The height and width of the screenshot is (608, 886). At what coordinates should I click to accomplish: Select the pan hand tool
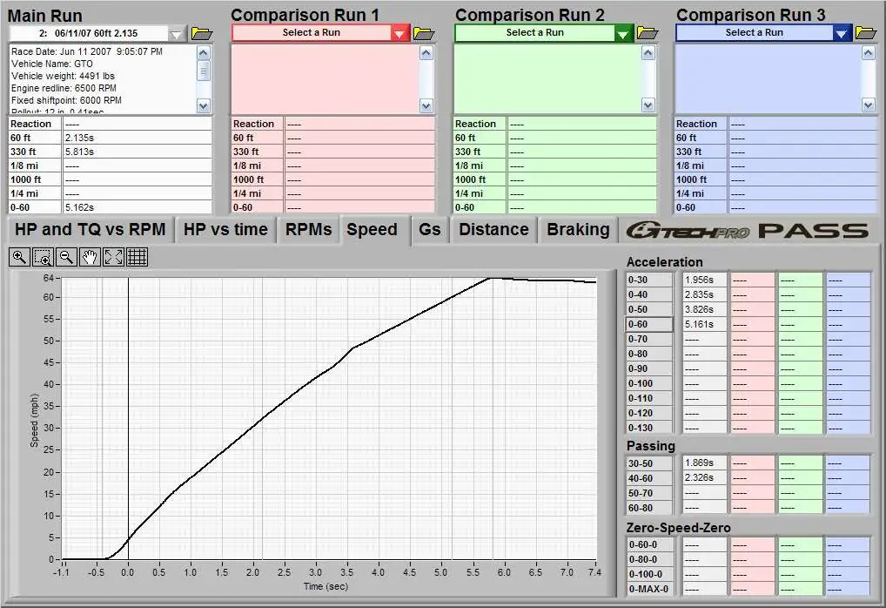tap(90, 257)
